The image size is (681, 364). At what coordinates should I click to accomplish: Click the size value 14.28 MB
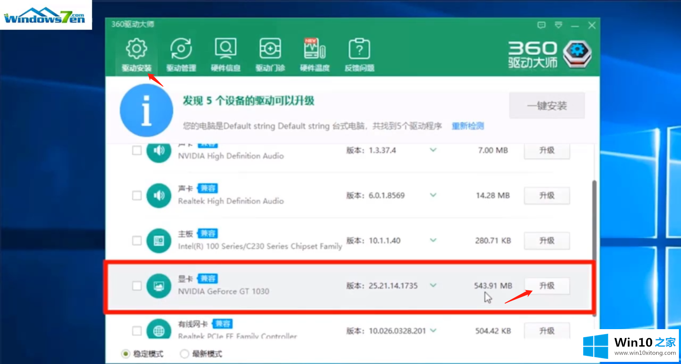pyautogui.click(x=493, y=196)
